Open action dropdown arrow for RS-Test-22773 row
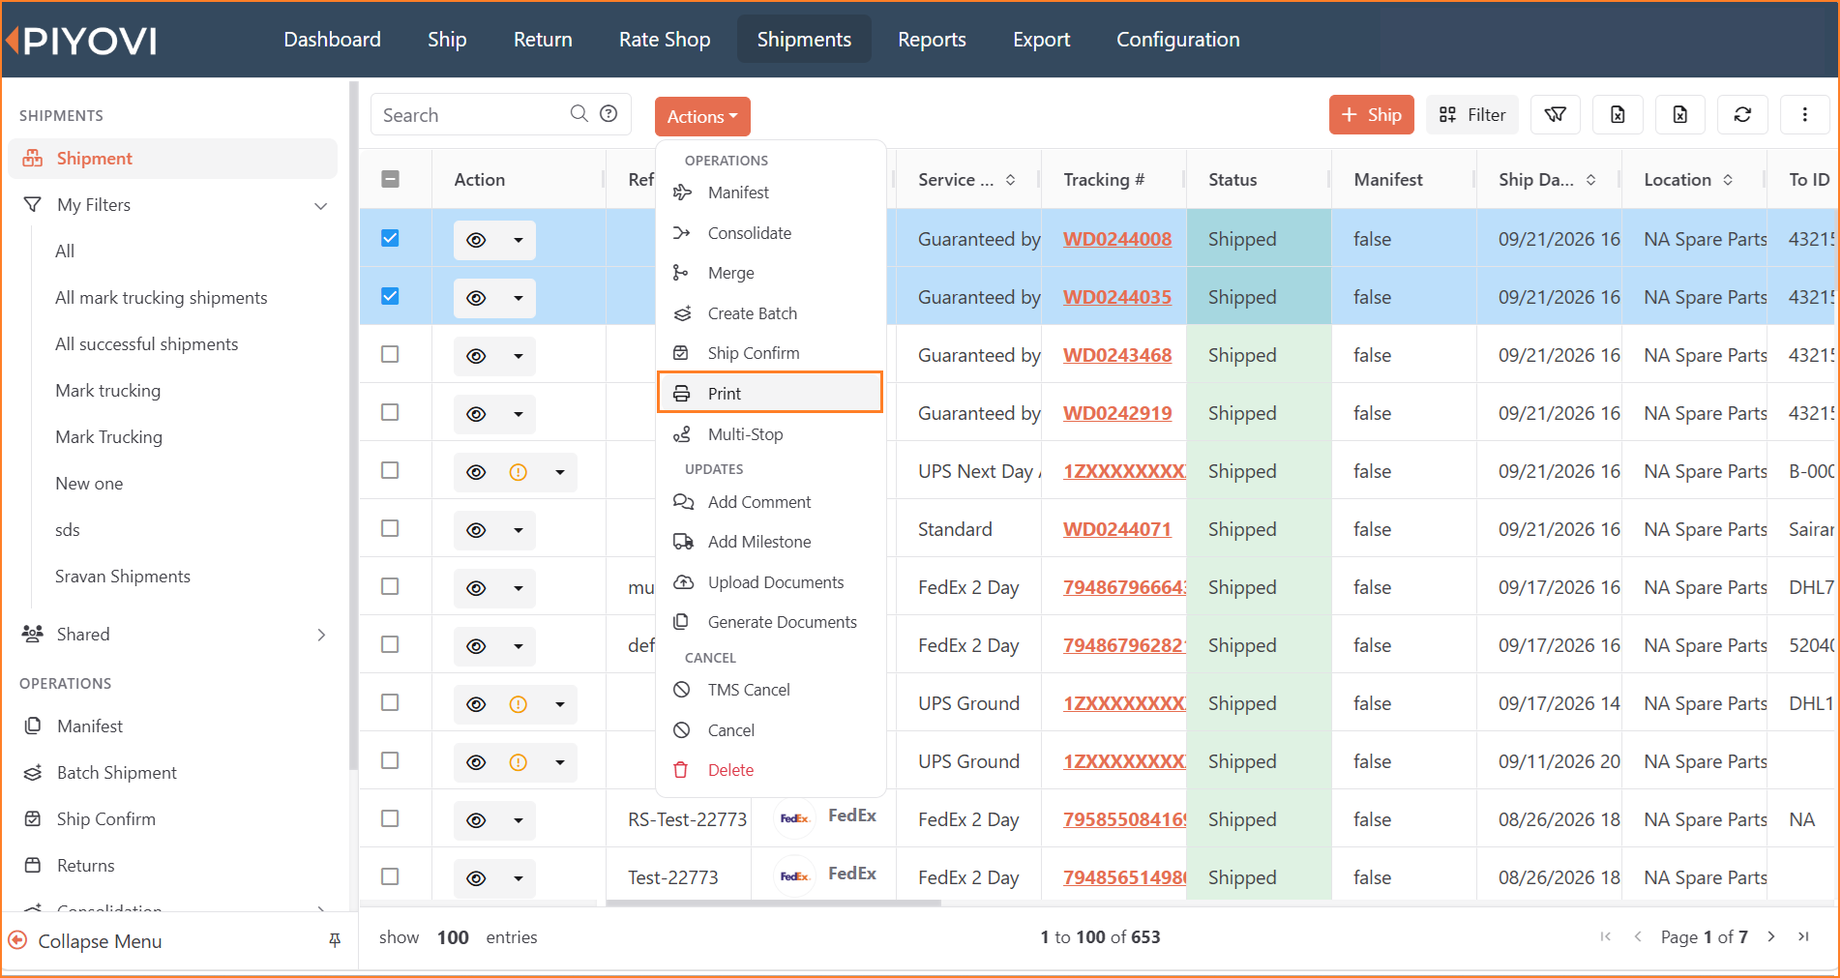Image resolution: width=1840 pixels, height=978 pixels. (519, 820)
